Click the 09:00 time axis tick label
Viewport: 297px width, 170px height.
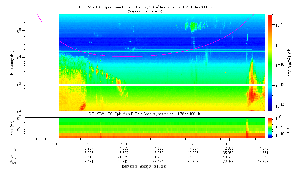coord(264,143)
